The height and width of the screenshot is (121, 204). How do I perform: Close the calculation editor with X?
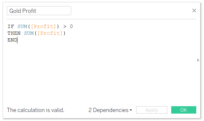(x=194, y=11)
